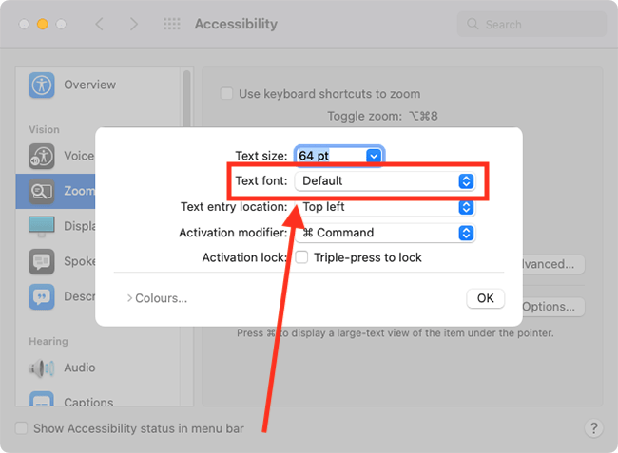Screen dimensions: 618x453
Task: Open the Descriptions speech bubble icon
Action: pyautogui.click(x=42, y=296)
